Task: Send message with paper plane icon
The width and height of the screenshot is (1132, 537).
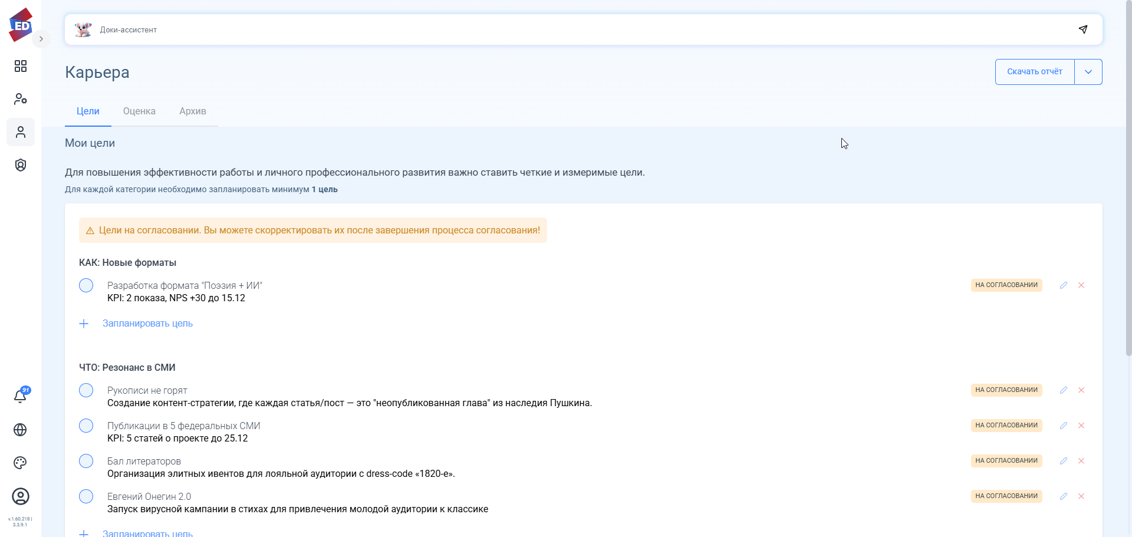Action: (1083, 29)
